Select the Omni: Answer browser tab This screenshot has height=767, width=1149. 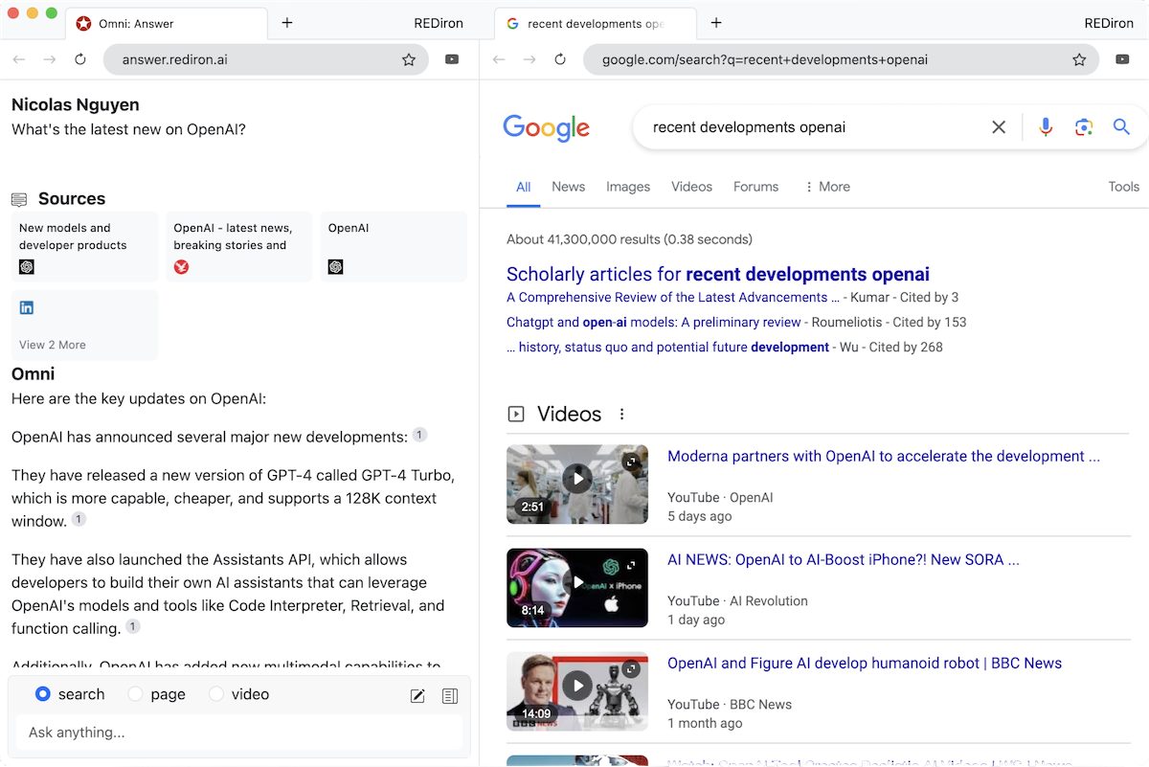click(167, 24)
